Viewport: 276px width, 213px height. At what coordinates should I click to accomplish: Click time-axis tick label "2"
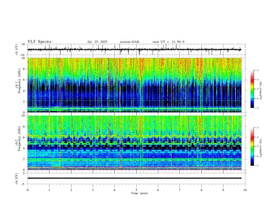click(x=71, y=190)
